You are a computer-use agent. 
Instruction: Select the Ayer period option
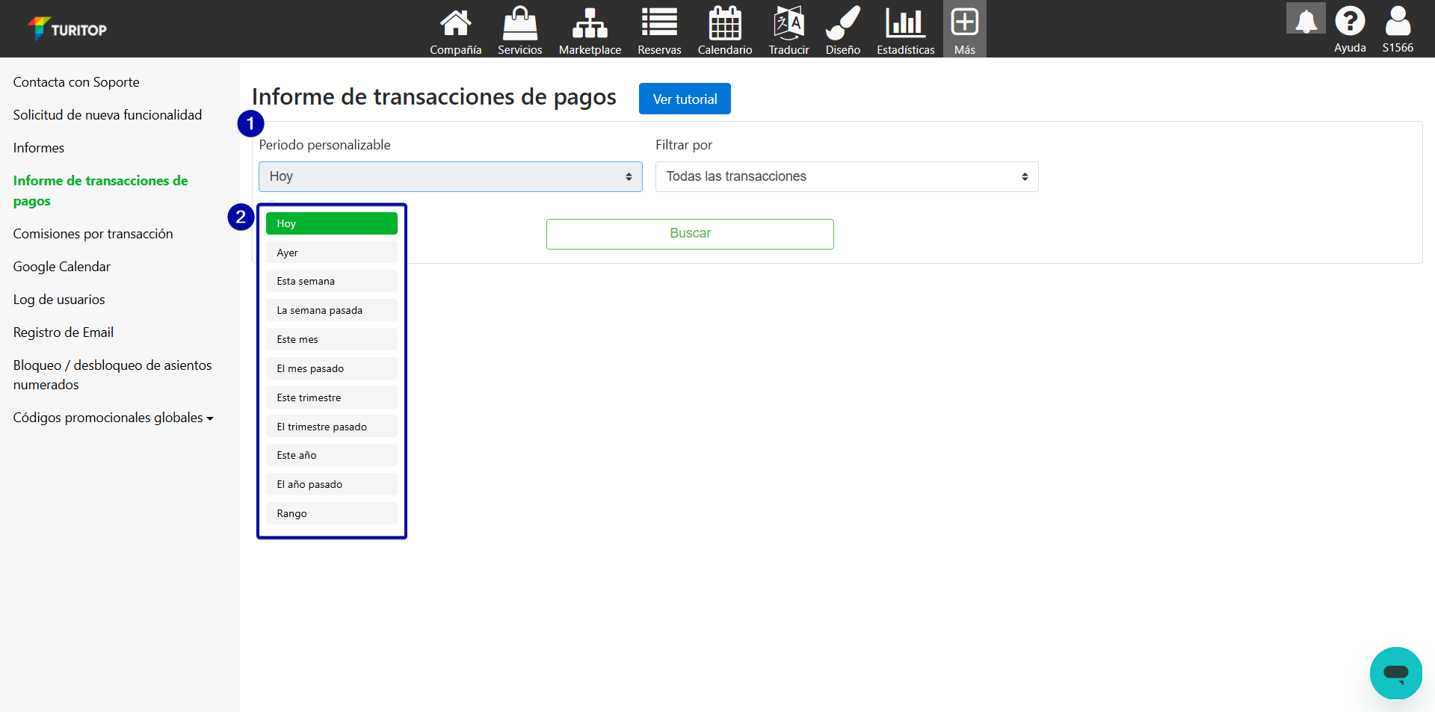[x=331, y=253]
